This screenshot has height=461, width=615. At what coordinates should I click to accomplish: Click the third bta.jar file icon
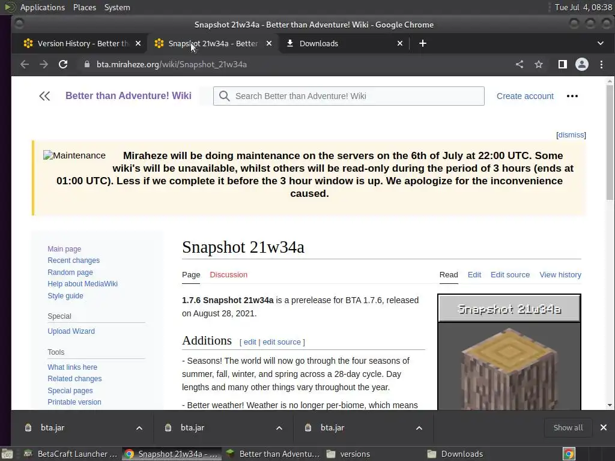click(308, 427)
